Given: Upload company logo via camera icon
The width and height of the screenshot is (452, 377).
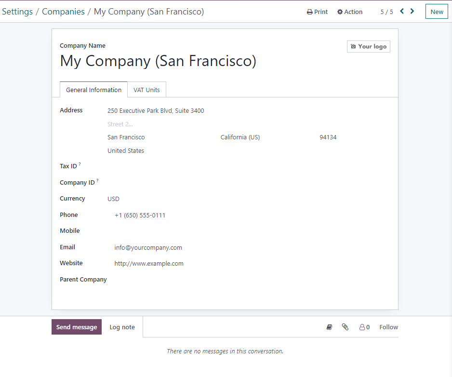Looking at the screenshot, I should click(353, 46).
